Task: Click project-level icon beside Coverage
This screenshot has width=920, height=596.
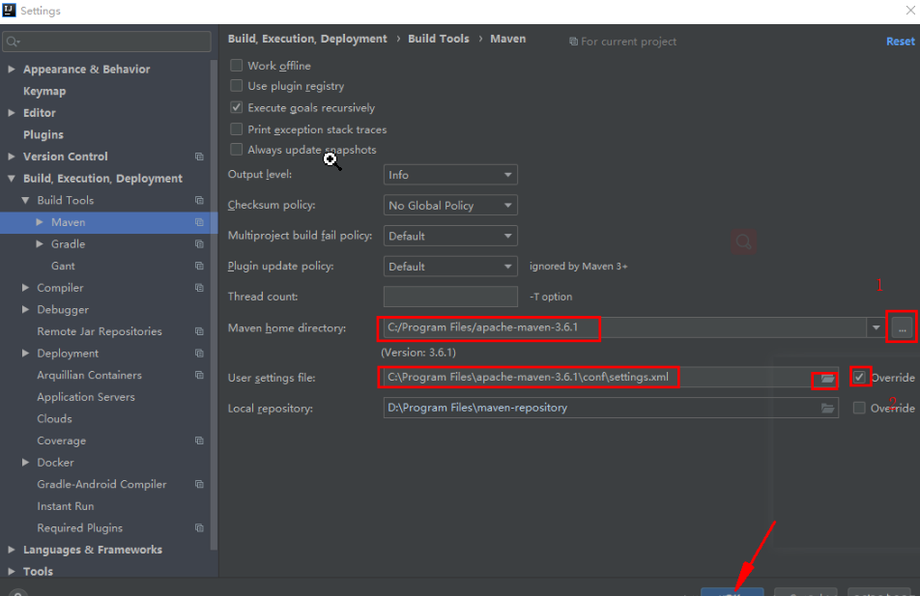Action: point(199,440)
